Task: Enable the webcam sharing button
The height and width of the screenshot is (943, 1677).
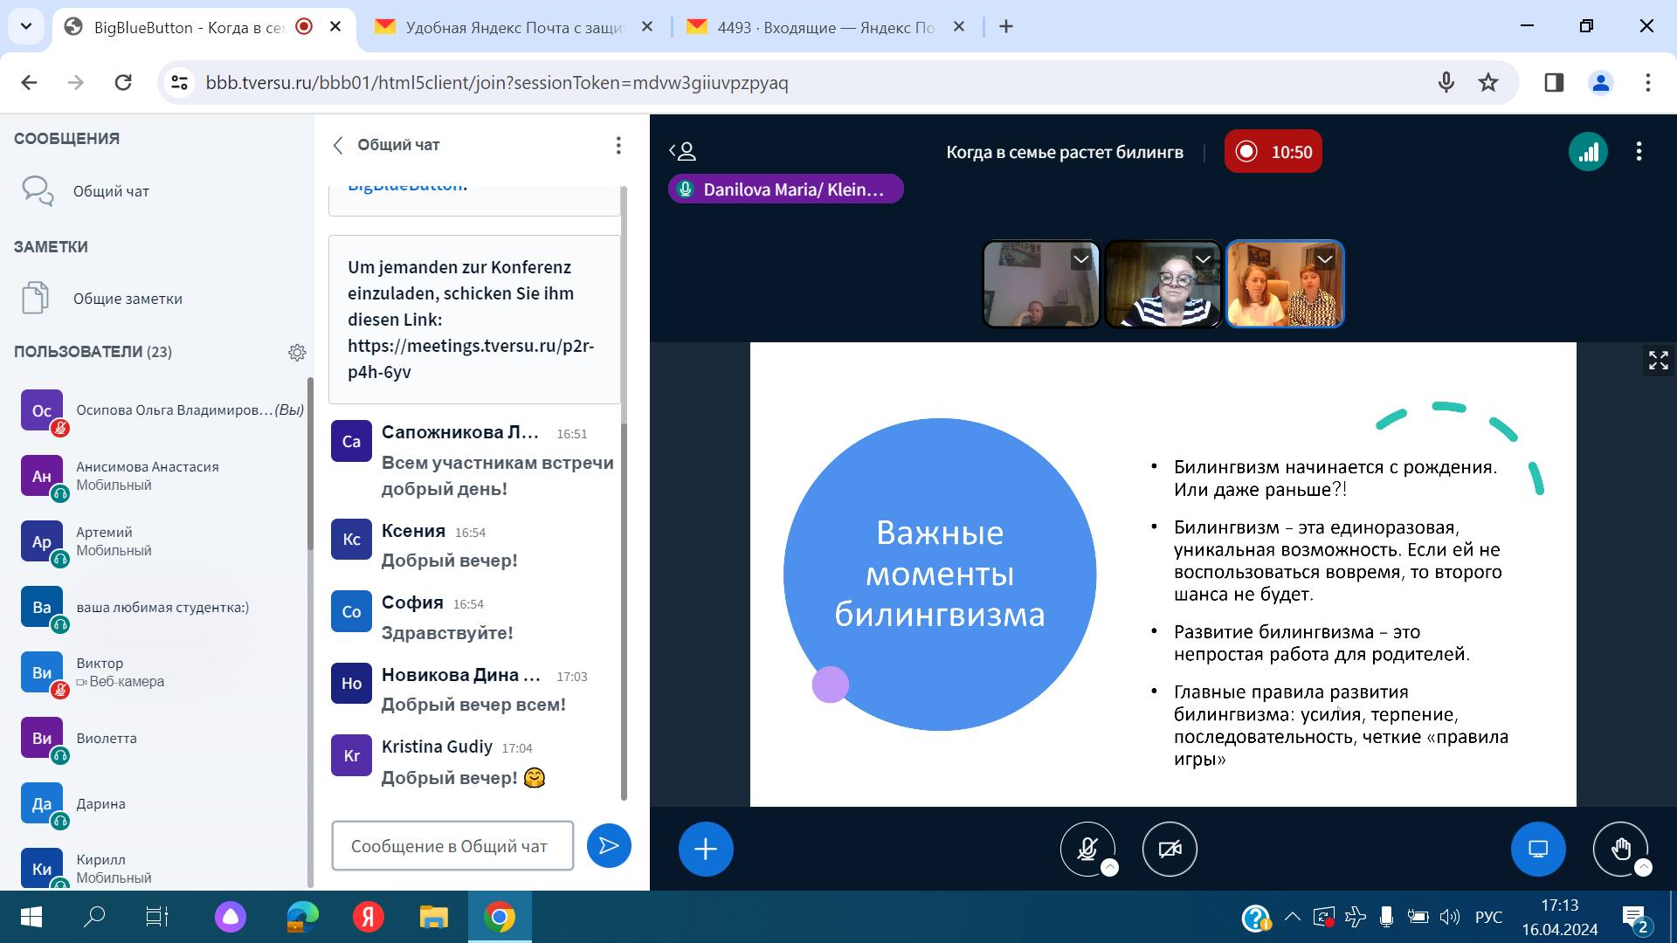Action: [1170, 849]
